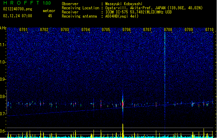
Task: Click the HROFFT 1.0.0 title text
Action: pos(27,3)
